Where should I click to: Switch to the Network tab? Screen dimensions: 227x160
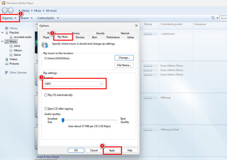pos(125,33)
